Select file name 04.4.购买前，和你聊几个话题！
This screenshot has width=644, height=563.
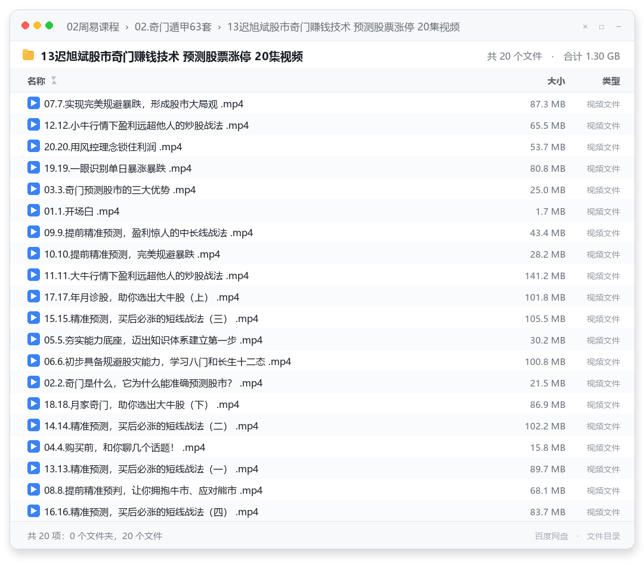click(x=125, y=448)
